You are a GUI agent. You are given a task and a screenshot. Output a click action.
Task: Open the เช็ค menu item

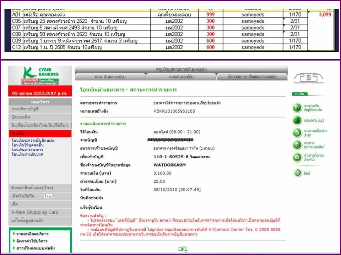click(40, 204)
